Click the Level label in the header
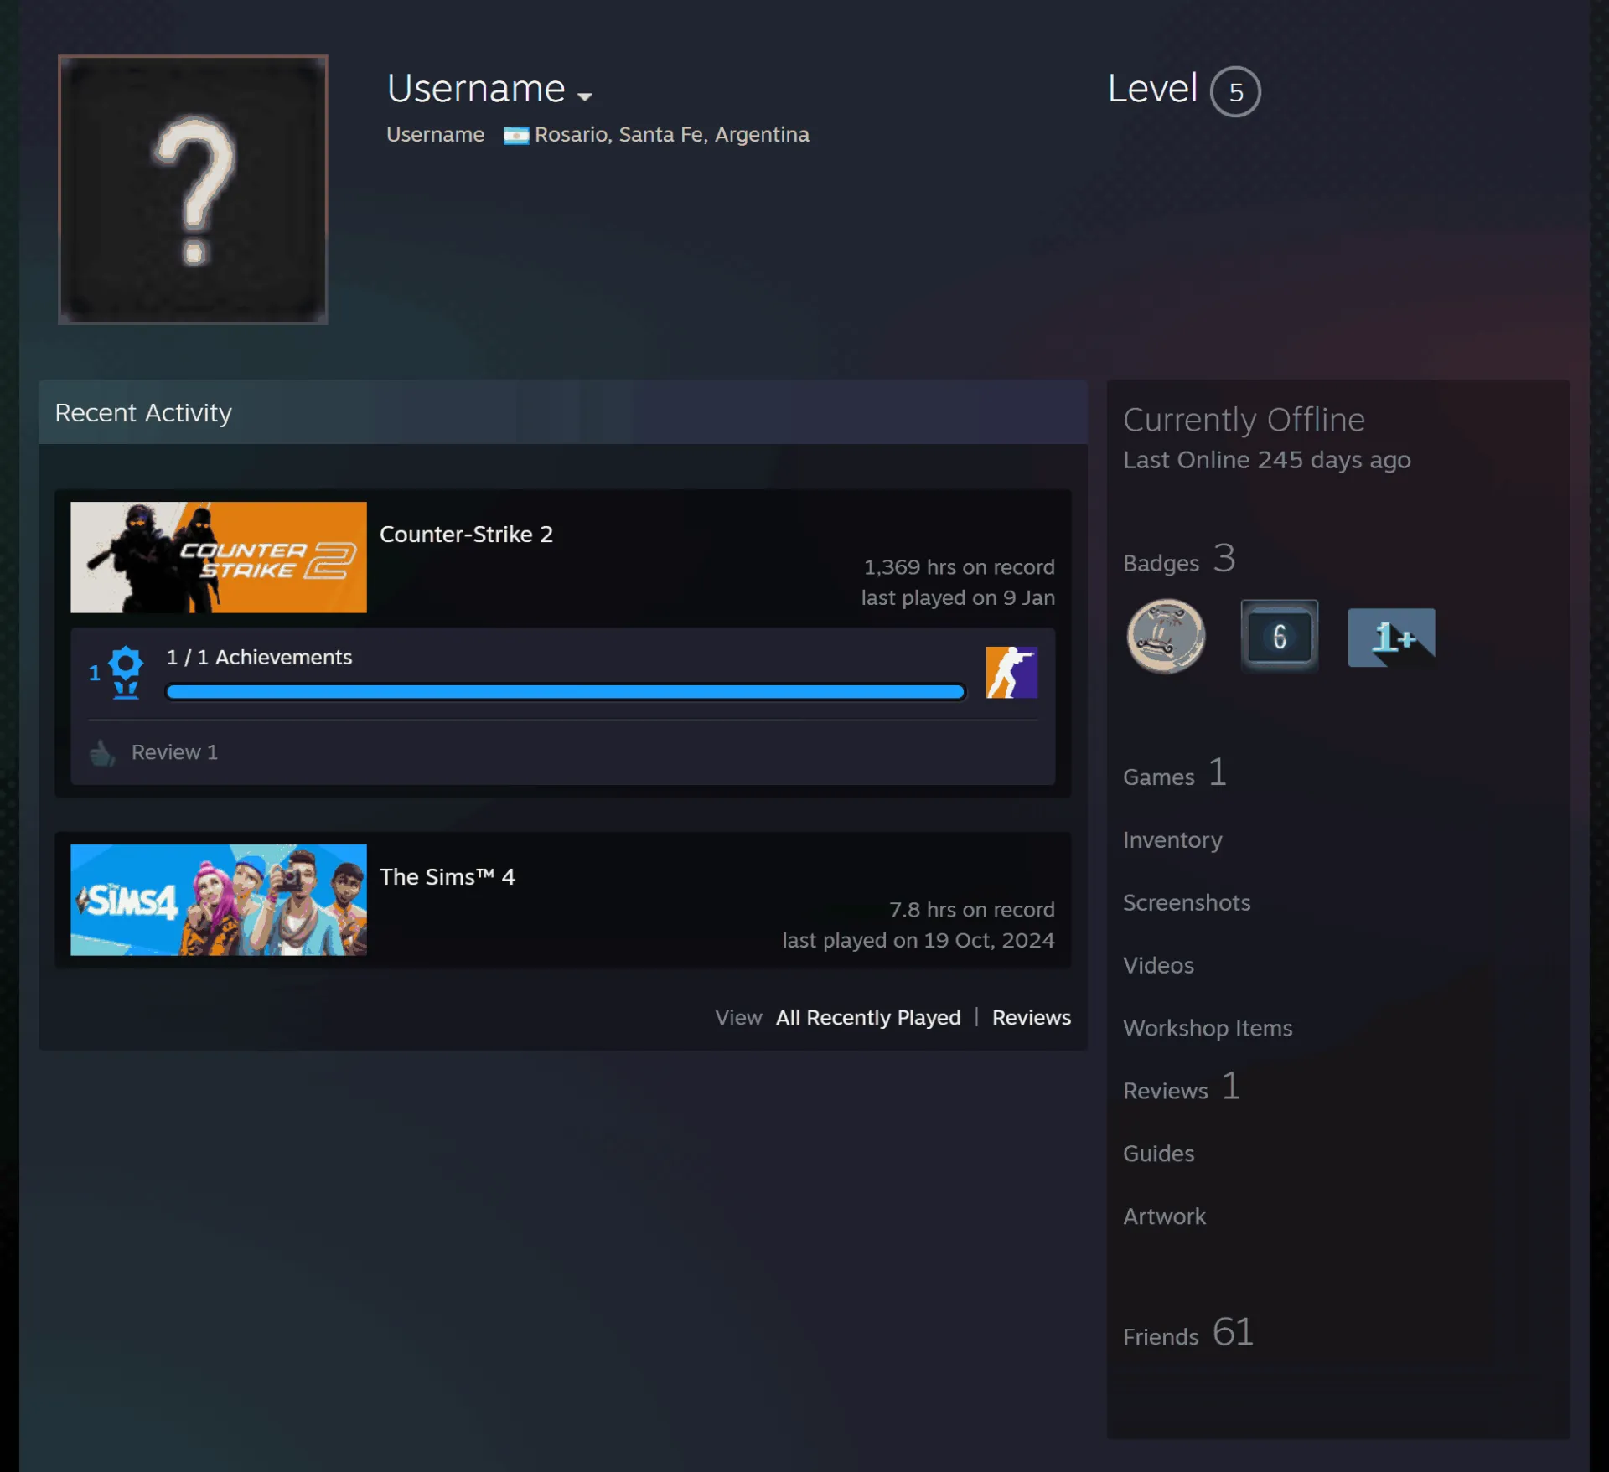Viewport: 1609px width, 1472px height. (1152, 89)
